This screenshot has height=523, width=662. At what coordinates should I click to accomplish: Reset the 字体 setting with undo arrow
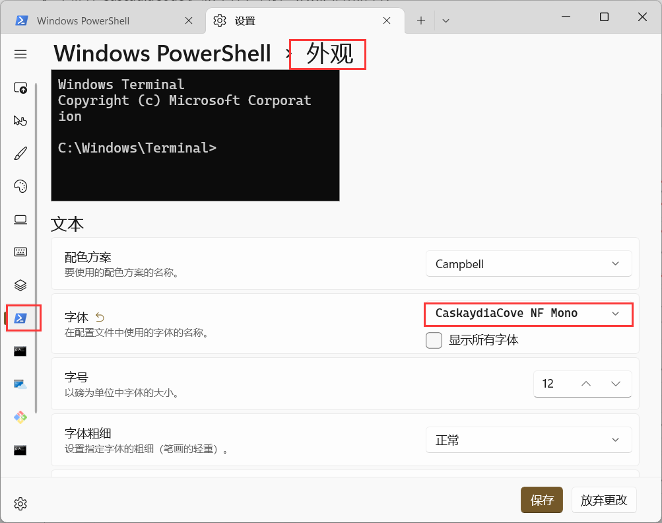100,317
